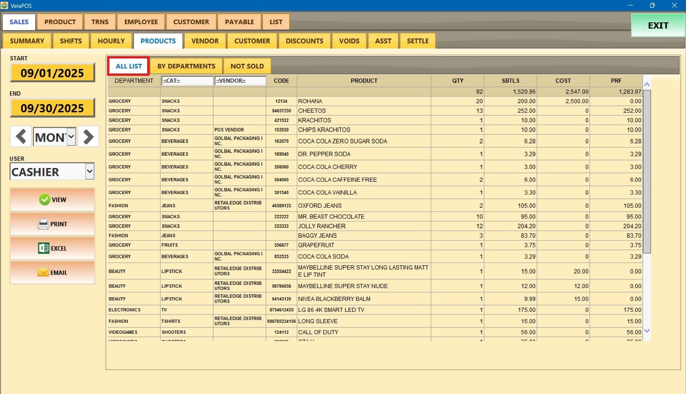The height and width of the screenshot is (394, 686).
Task: Click the printer Print button
Action: tap(52, 224)
